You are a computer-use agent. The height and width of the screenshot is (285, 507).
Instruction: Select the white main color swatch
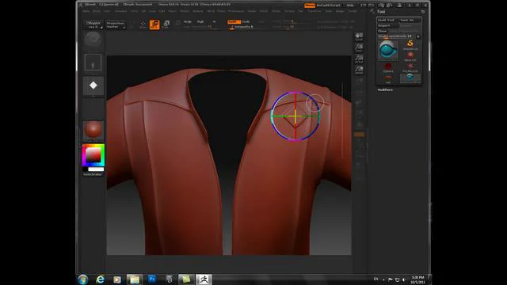point(96,169)
